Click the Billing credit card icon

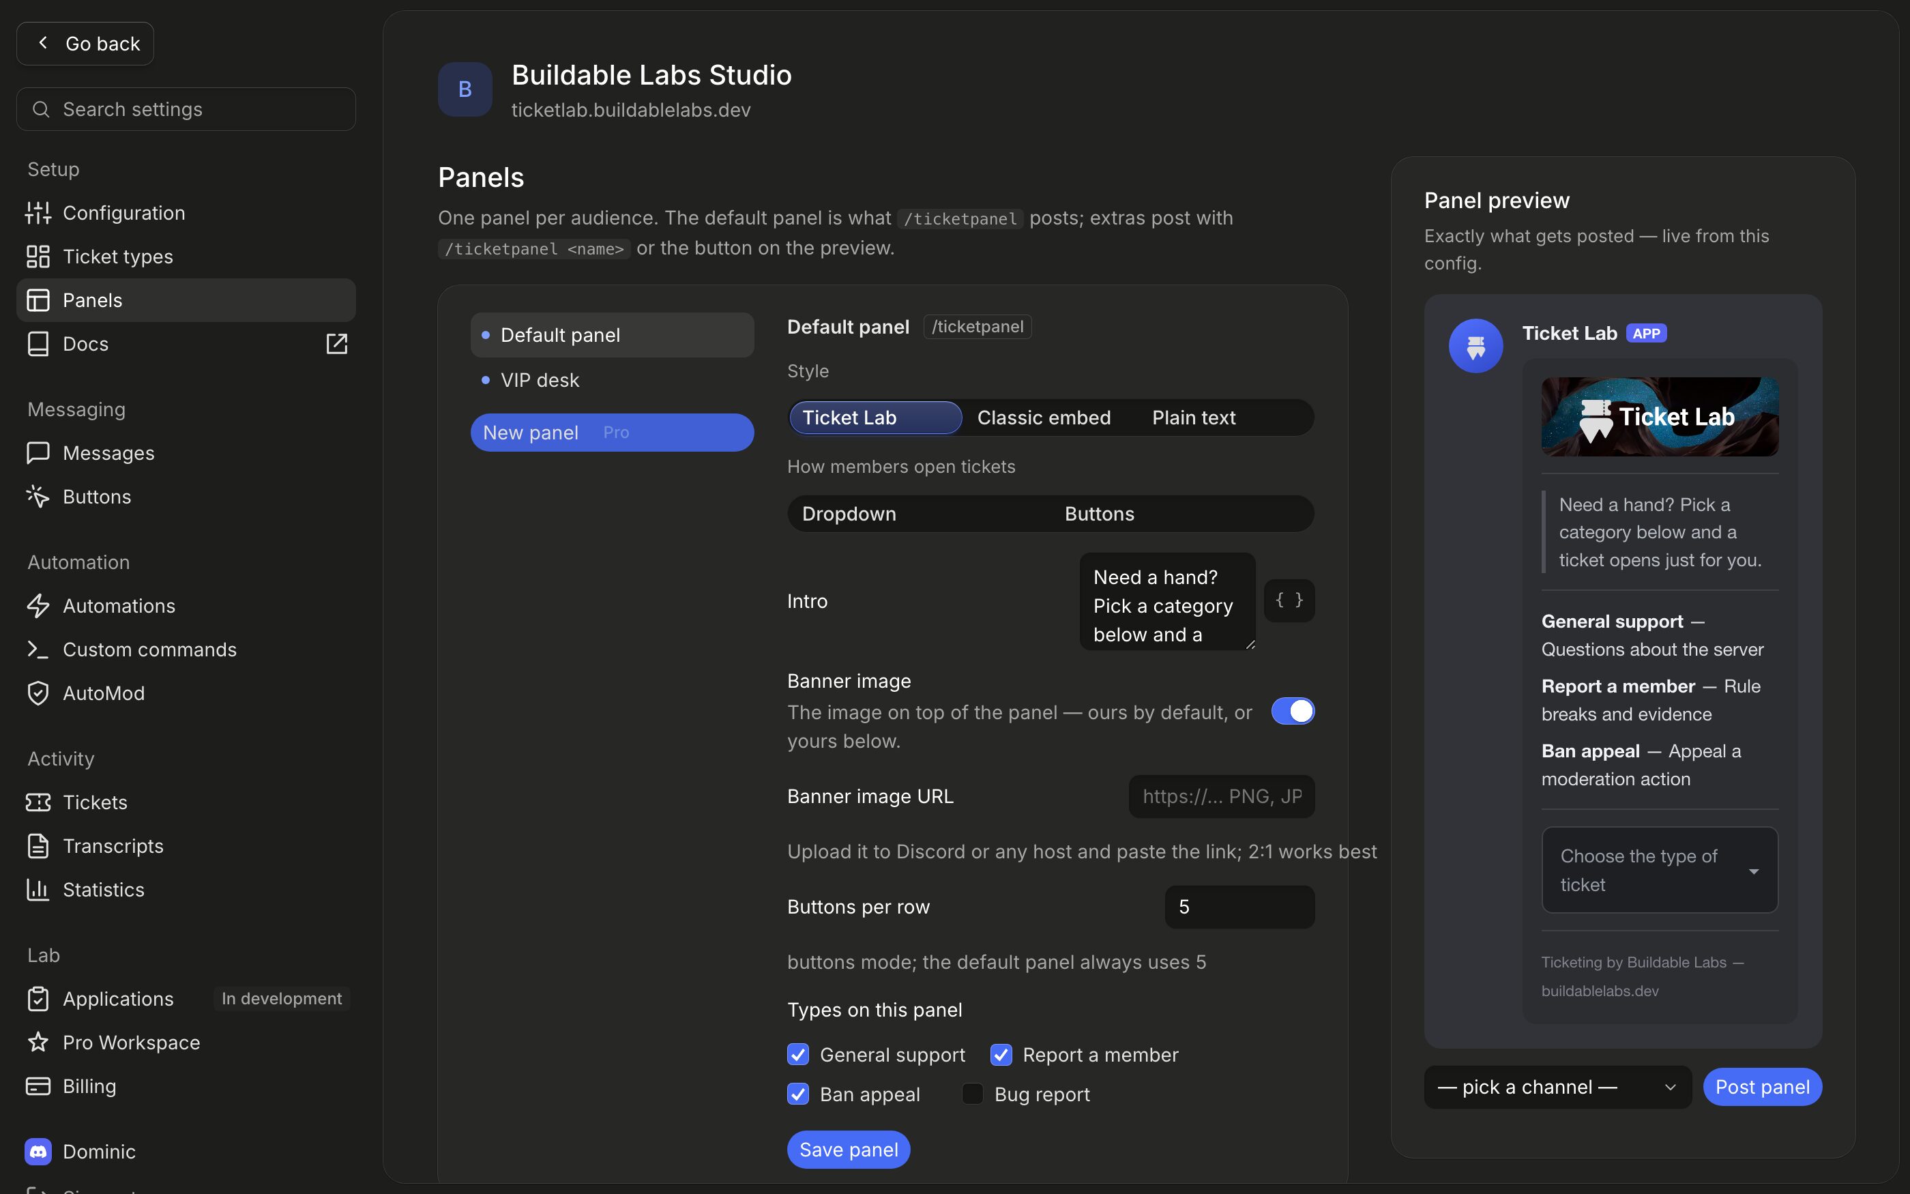(38, 1086)
